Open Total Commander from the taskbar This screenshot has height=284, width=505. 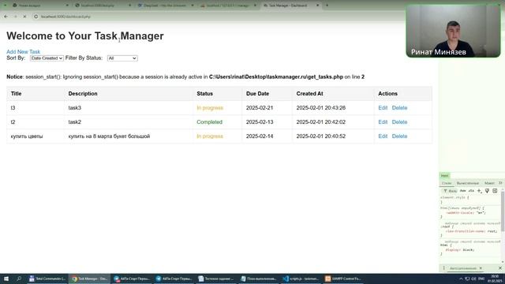[x=47, y=278]
